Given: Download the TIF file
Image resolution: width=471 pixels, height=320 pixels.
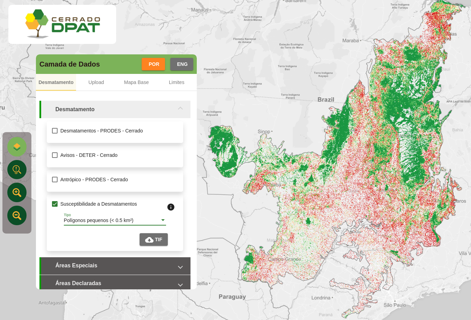Looking at the screenshot, I should (154, 239).
